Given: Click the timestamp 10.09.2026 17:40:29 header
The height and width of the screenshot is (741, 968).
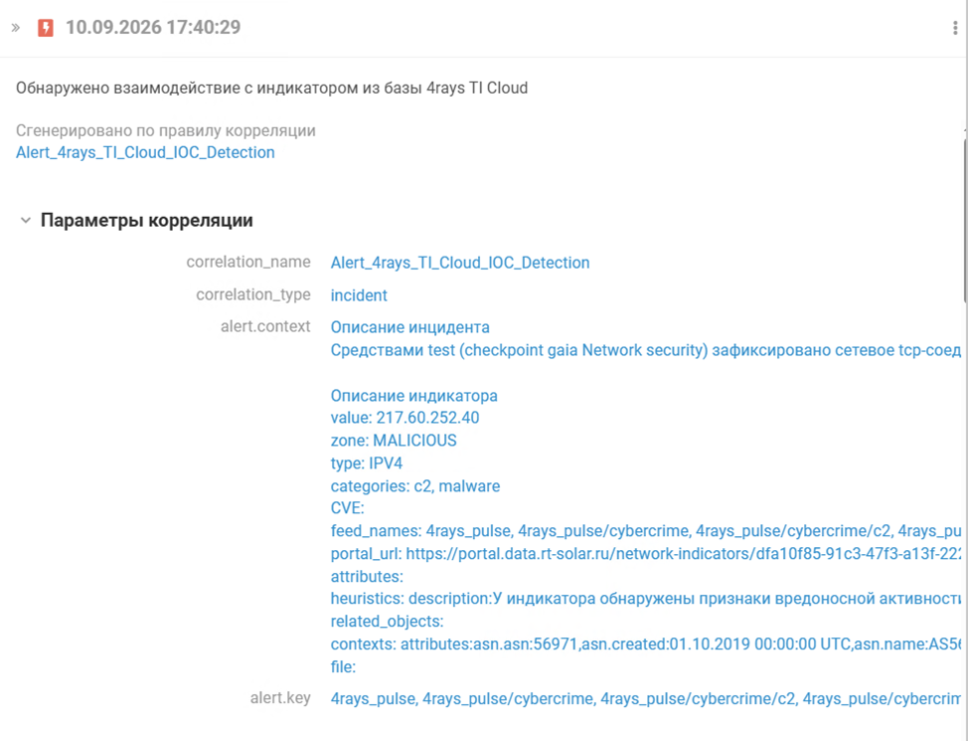Looking at the screenshot, I should (153, 27).
